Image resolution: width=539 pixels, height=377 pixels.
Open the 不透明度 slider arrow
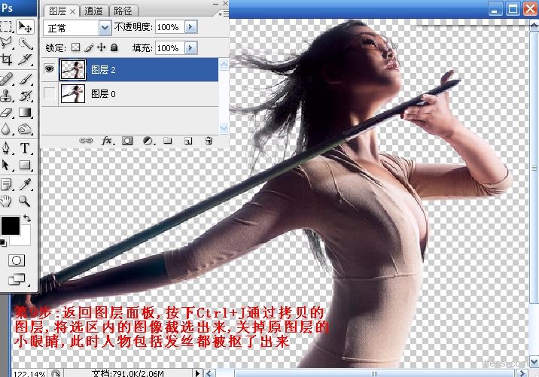pyautogui.click(x=191, y=27)
